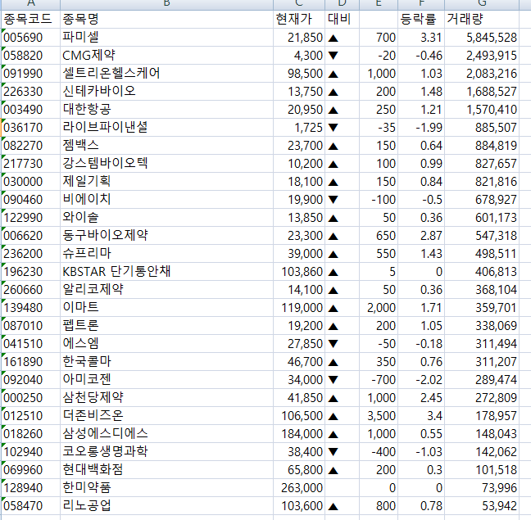Select the down arrow in 에스엠 row

(x=334, y=344)
